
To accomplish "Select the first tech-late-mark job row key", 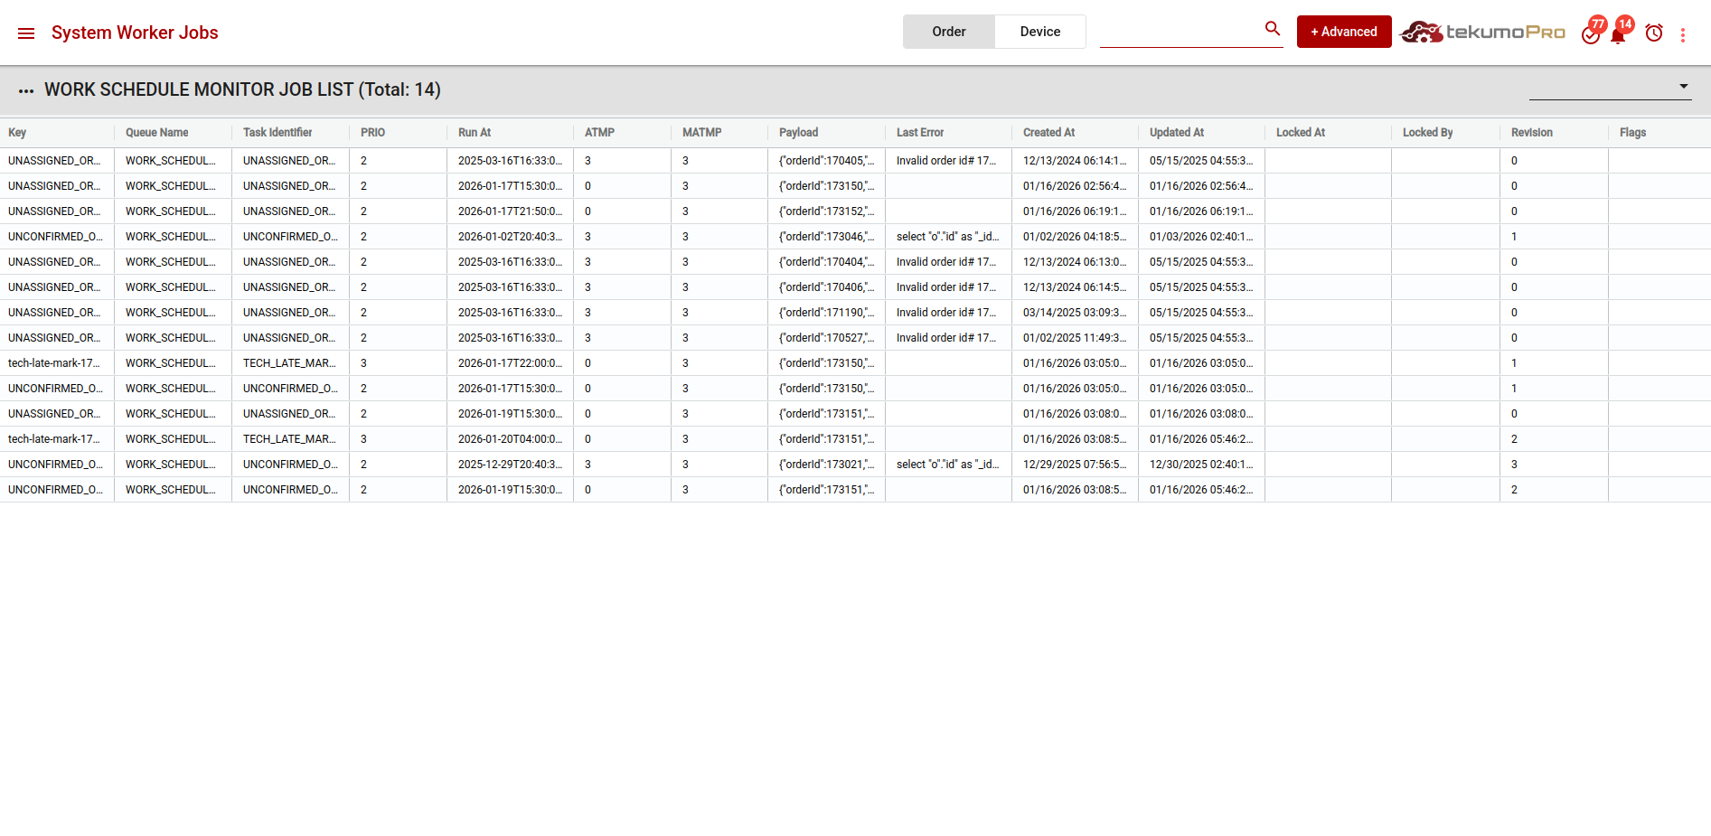I will click(x=54, y=363).
